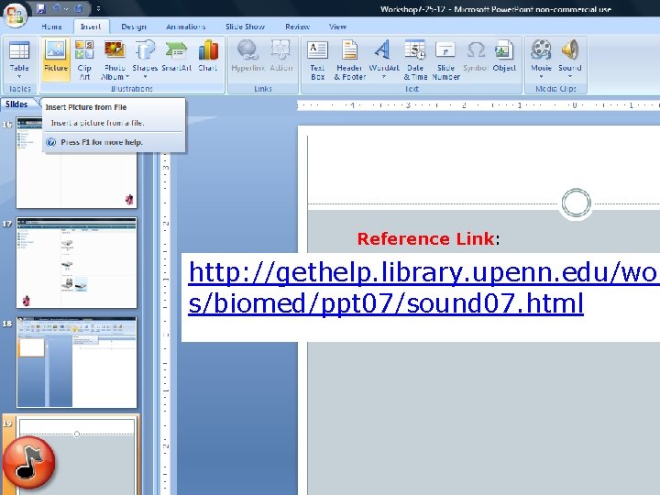Select slide 16 thumbnail
660x495 pixels.
coord(76,162)
